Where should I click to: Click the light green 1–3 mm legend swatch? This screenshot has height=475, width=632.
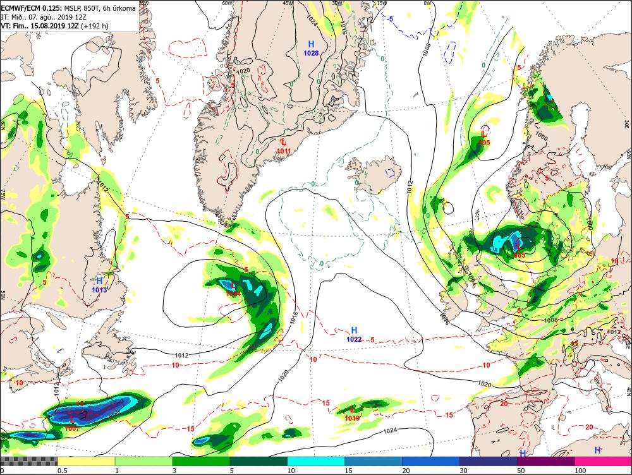tap(144, 461)
